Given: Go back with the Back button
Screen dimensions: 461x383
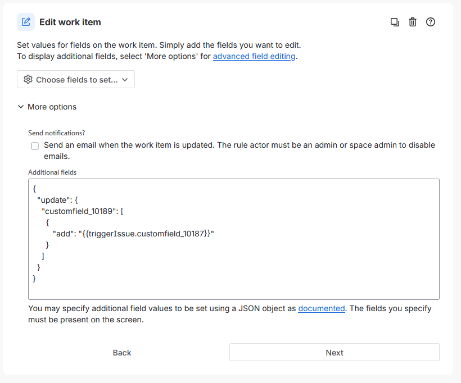Looking at the screenshot, I should (122, 353).
